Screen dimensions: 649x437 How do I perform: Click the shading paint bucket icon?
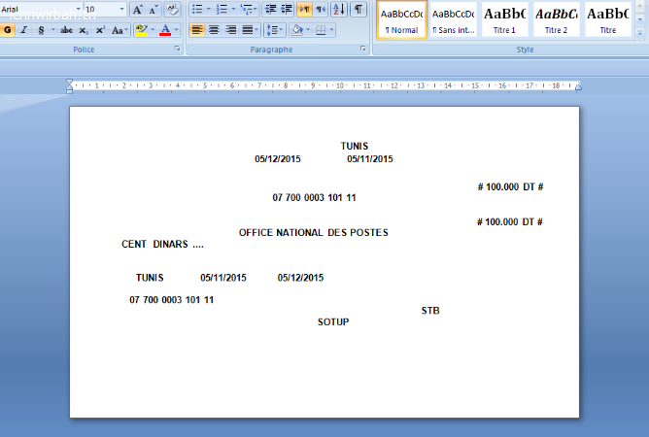pos(296,30)
